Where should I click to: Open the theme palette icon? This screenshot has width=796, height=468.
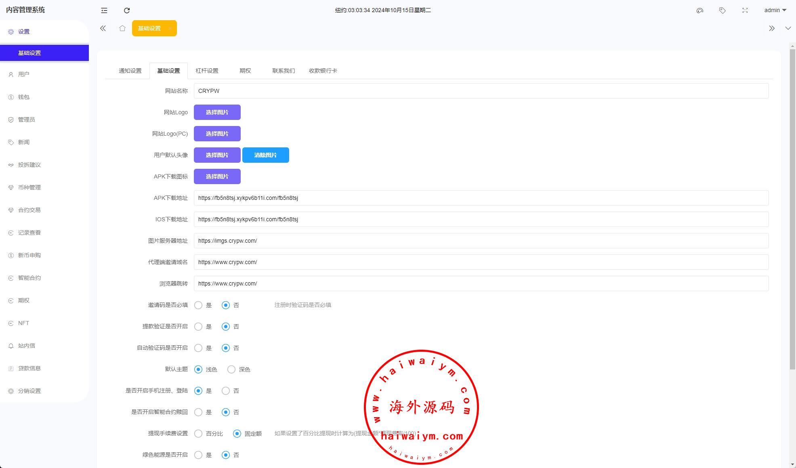700,10
